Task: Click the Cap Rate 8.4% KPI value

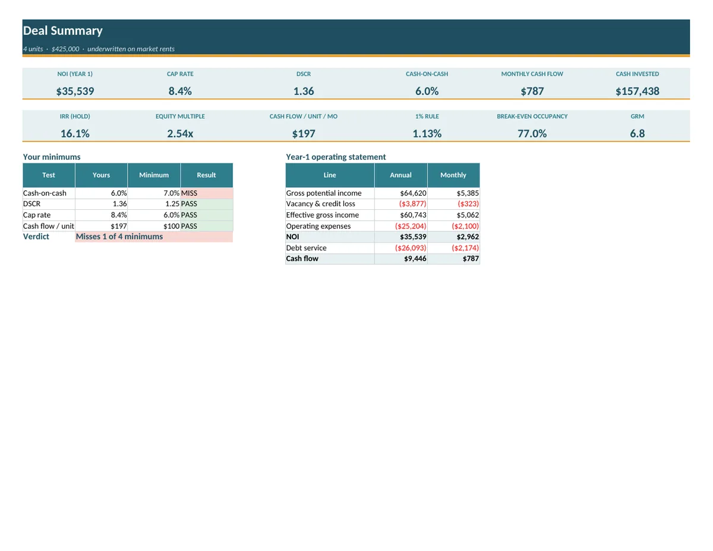Action: (x=180, y=92)
